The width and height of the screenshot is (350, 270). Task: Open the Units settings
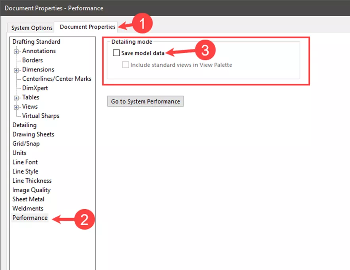pos(19,153)
